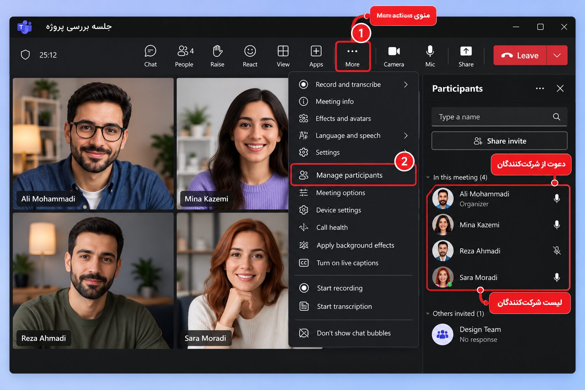Open the Participants panel three-dots options
585x390 pixels.
click(x=540, y=88)
